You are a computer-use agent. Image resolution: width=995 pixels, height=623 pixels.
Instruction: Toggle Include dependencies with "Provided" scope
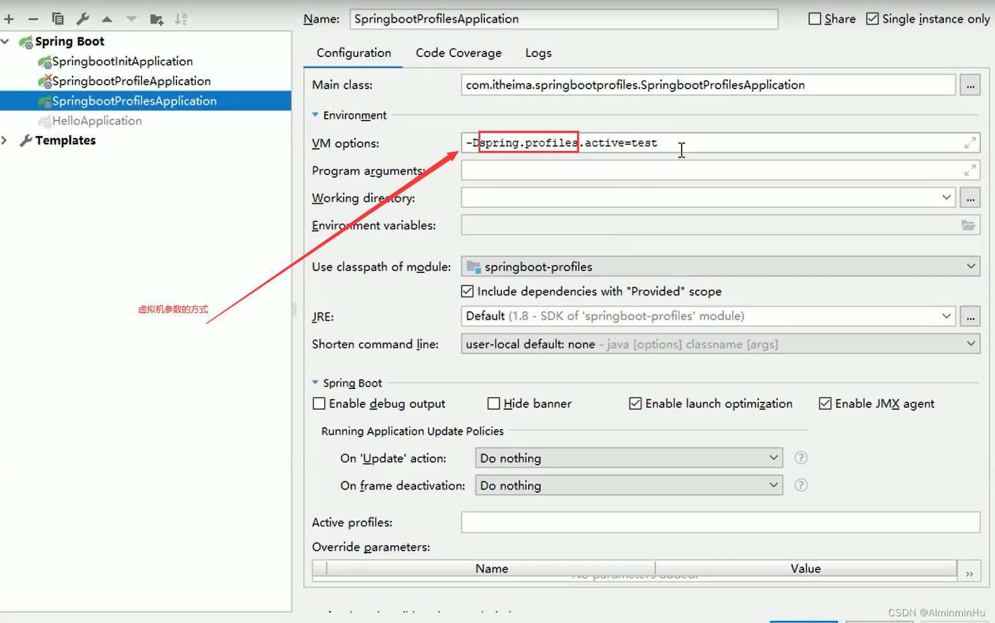pyautogui.click(x=468, y=291)
